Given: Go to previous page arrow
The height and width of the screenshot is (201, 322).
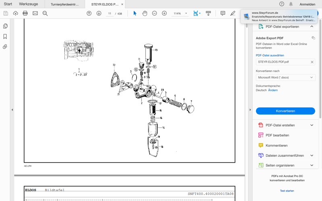Looking at the screenshot, I should (89, 13).
